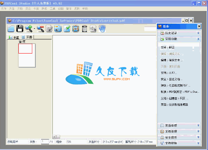This screenshot has height=150, width=208.
Task: Minimize the untitled.pdf document window
Action: coord(183,21)
